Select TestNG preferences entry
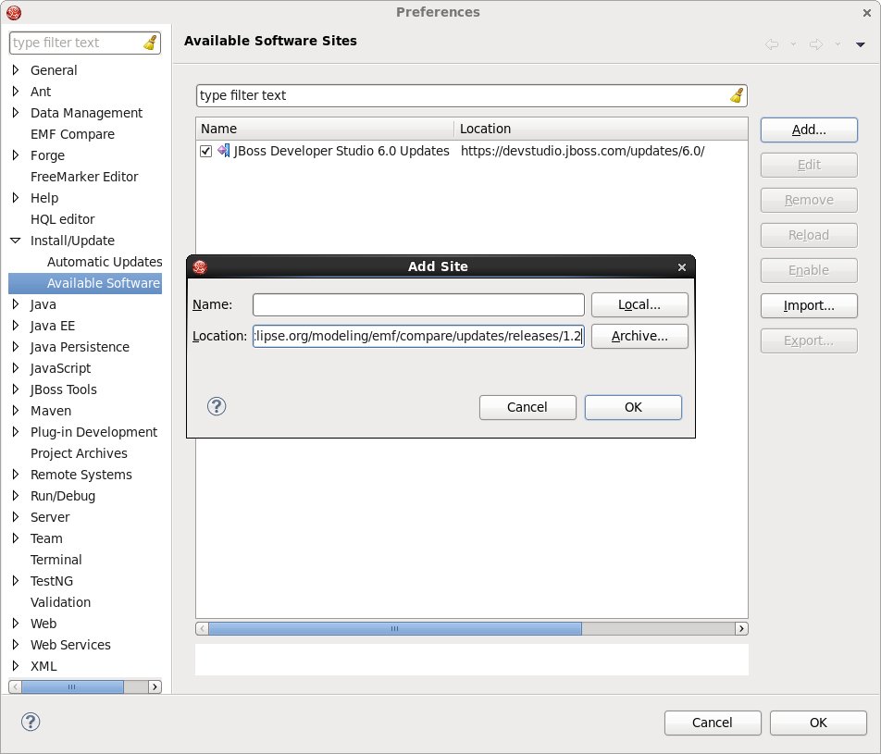 coord(52,581)
